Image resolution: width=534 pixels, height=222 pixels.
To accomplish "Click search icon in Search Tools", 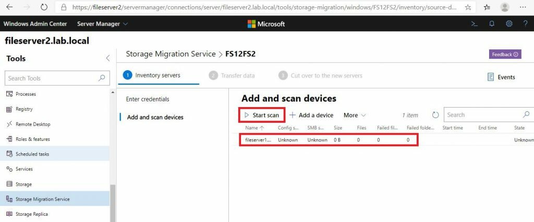I will (x=102, y=78).
